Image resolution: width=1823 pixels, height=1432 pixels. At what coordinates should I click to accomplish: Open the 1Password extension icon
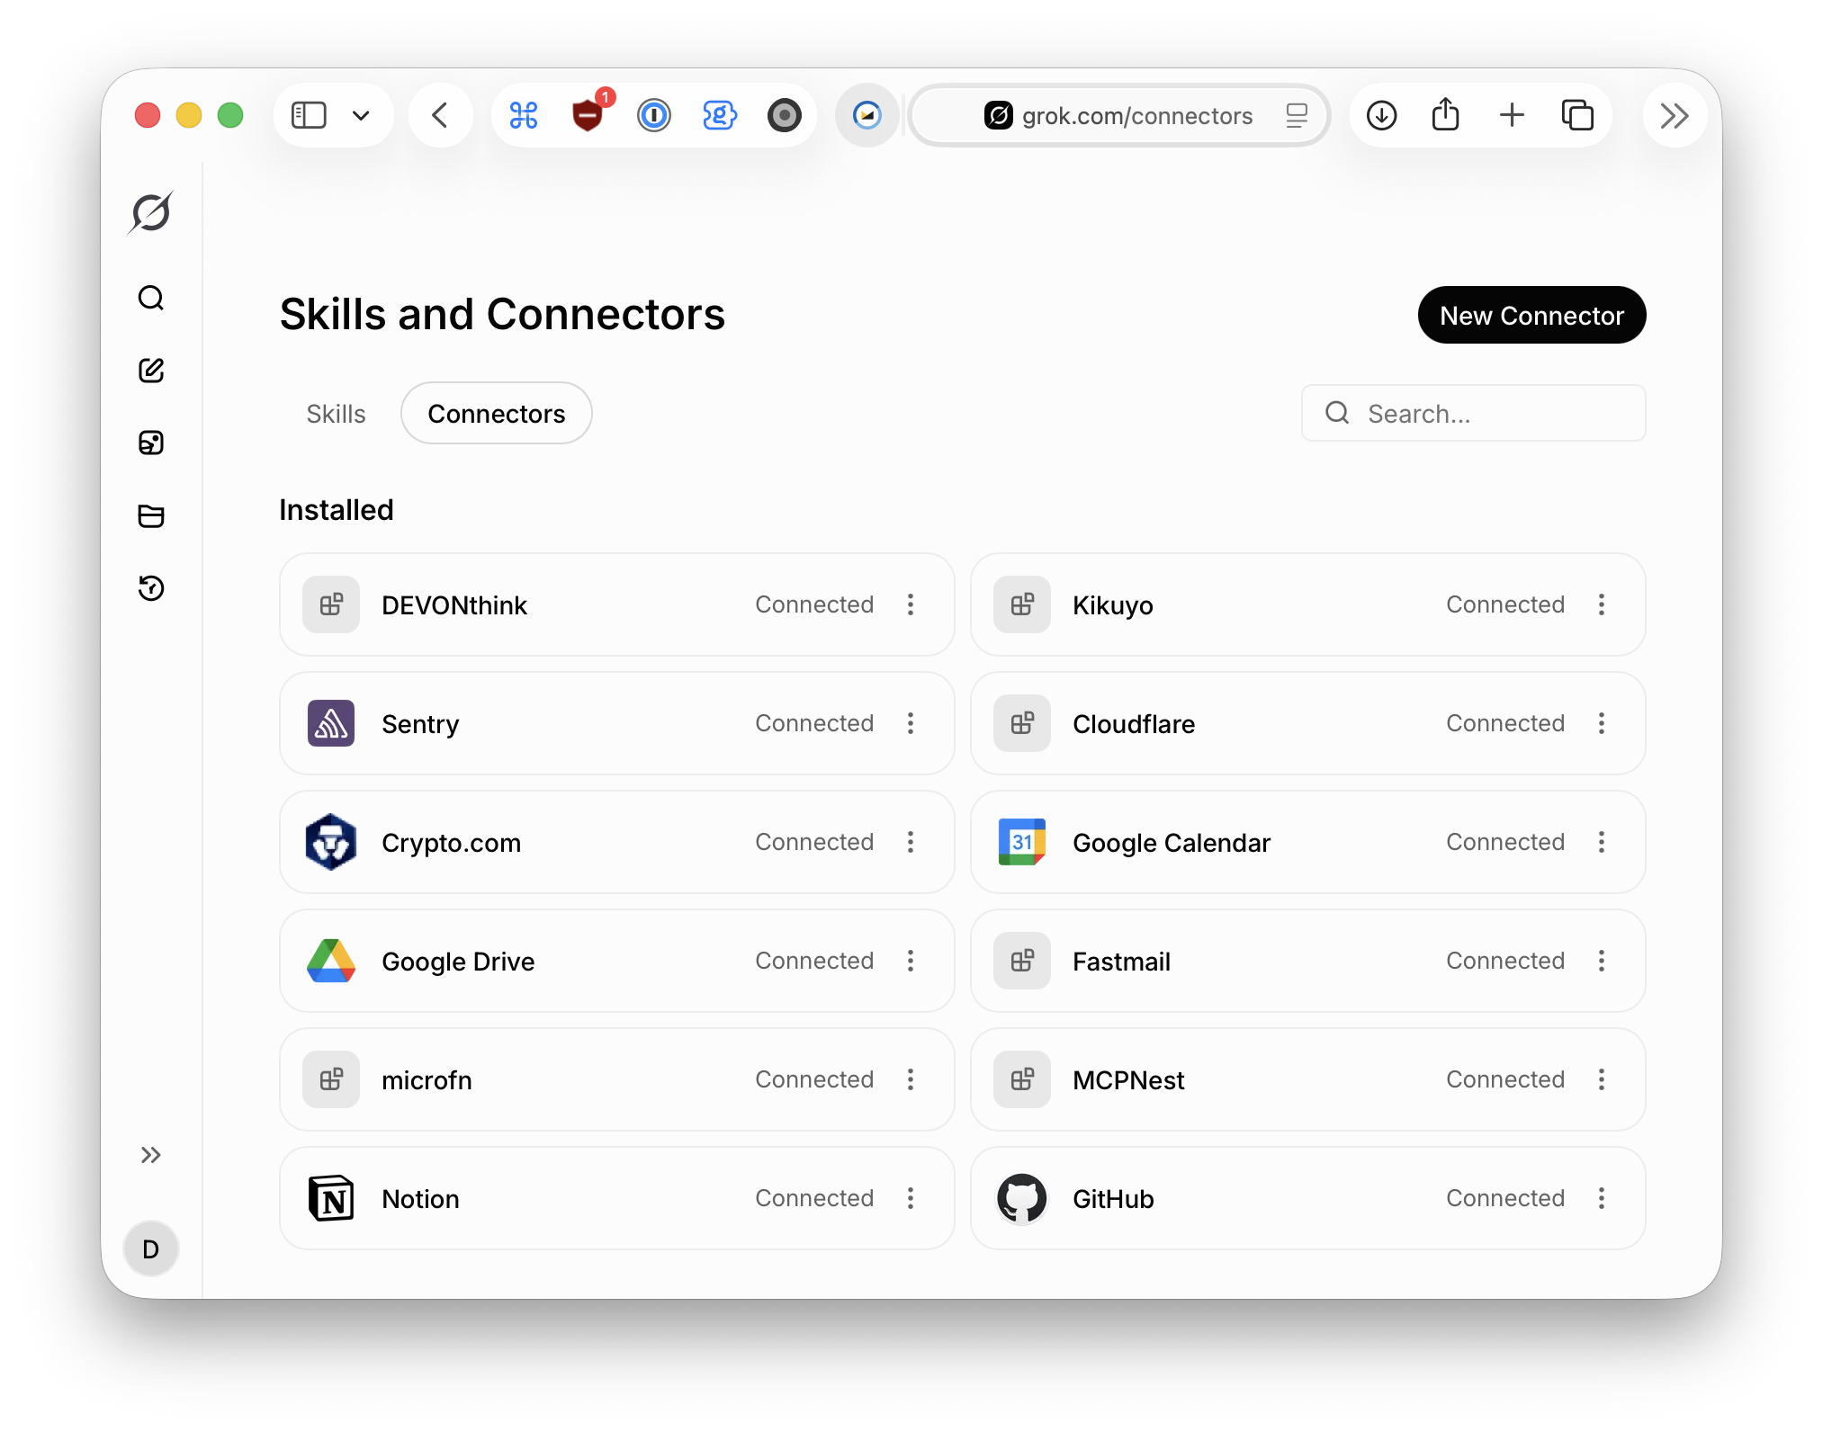(x=653, y=115)
